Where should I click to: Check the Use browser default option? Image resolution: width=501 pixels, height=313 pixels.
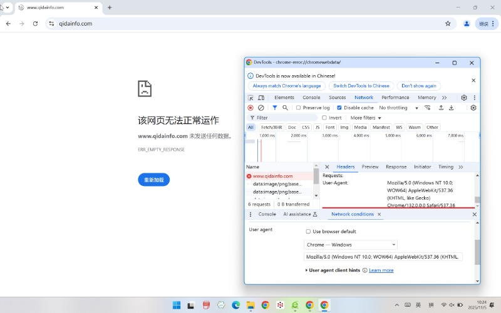pos(308,232)
